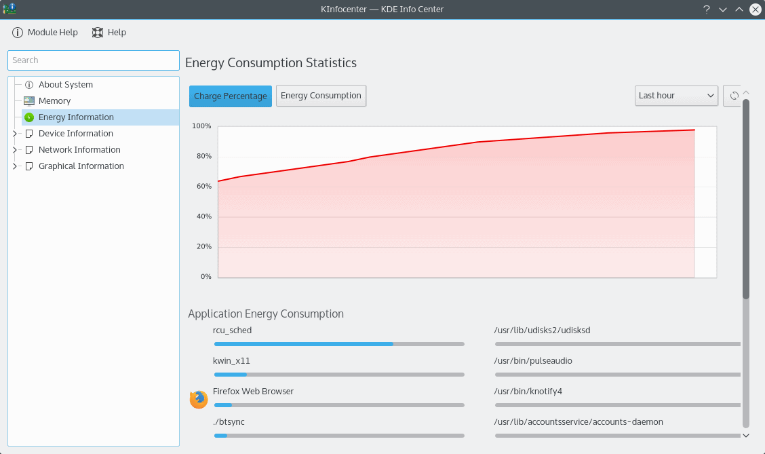Click the Module Help info icon
Screen dimensions: 765x454
coord(18,33)
